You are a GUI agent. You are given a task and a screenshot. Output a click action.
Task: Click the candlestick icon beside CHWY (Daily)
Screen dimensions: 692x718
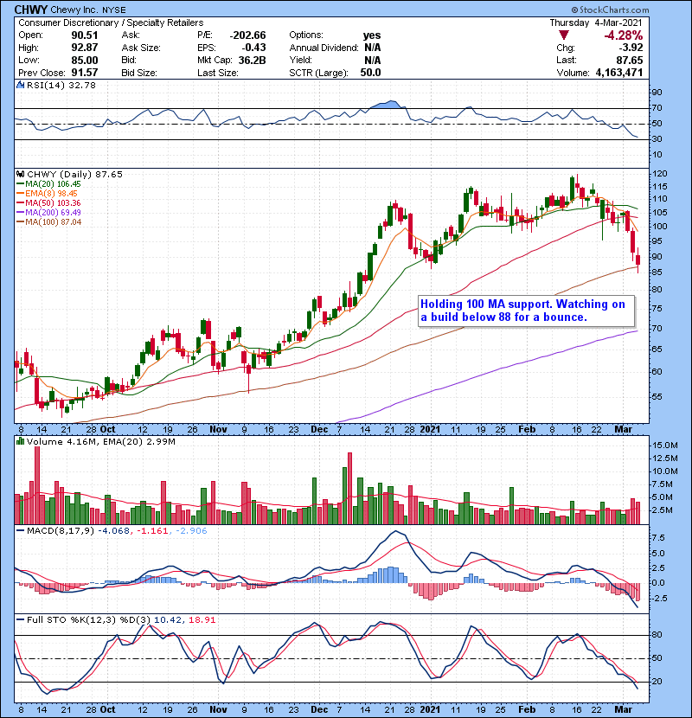[20, 174]
